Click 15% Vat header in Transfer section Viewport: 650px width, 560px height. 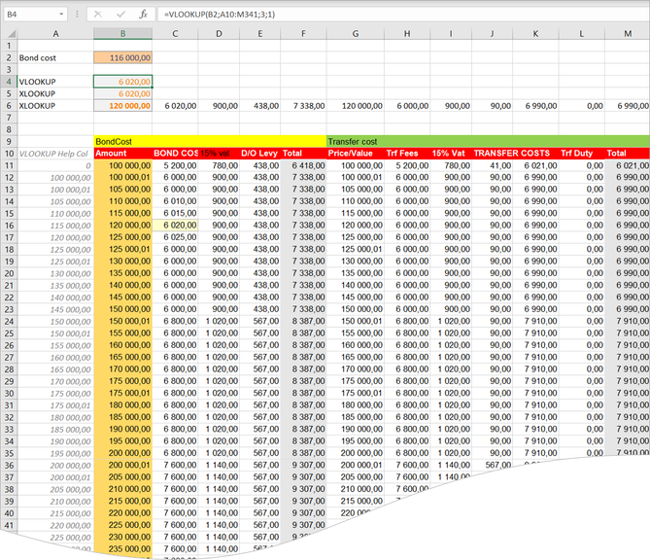[x=451, y=154]
